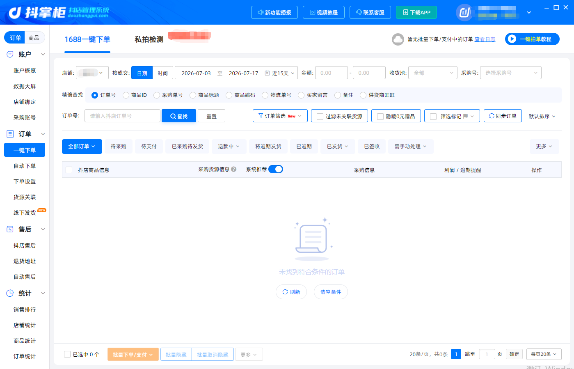
Task: Click the user avatar icon in the header
Action: pyautogui.click(x=464, y=12)
